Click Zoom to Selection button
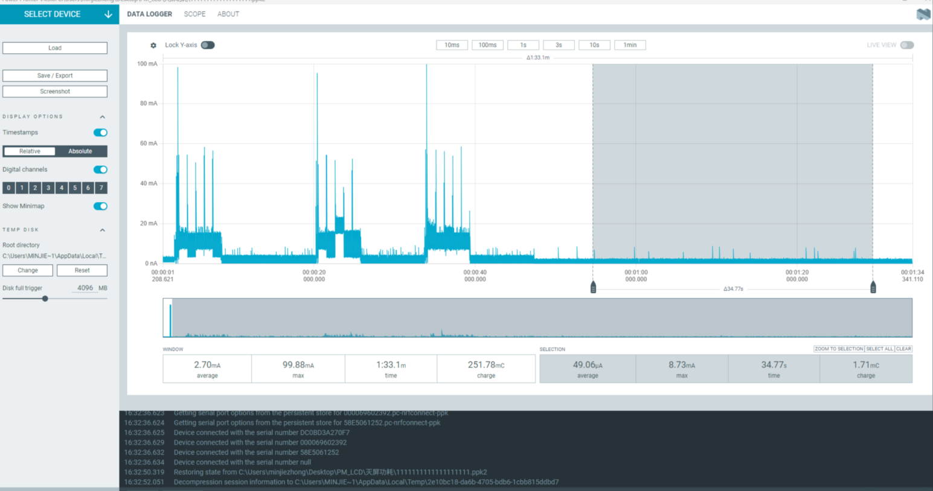933x491 pixels. pyautogui.click(x=838, y=349)
